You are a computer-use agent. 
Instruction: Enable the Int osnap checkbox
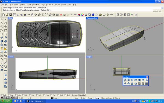[x=37, y=95]
